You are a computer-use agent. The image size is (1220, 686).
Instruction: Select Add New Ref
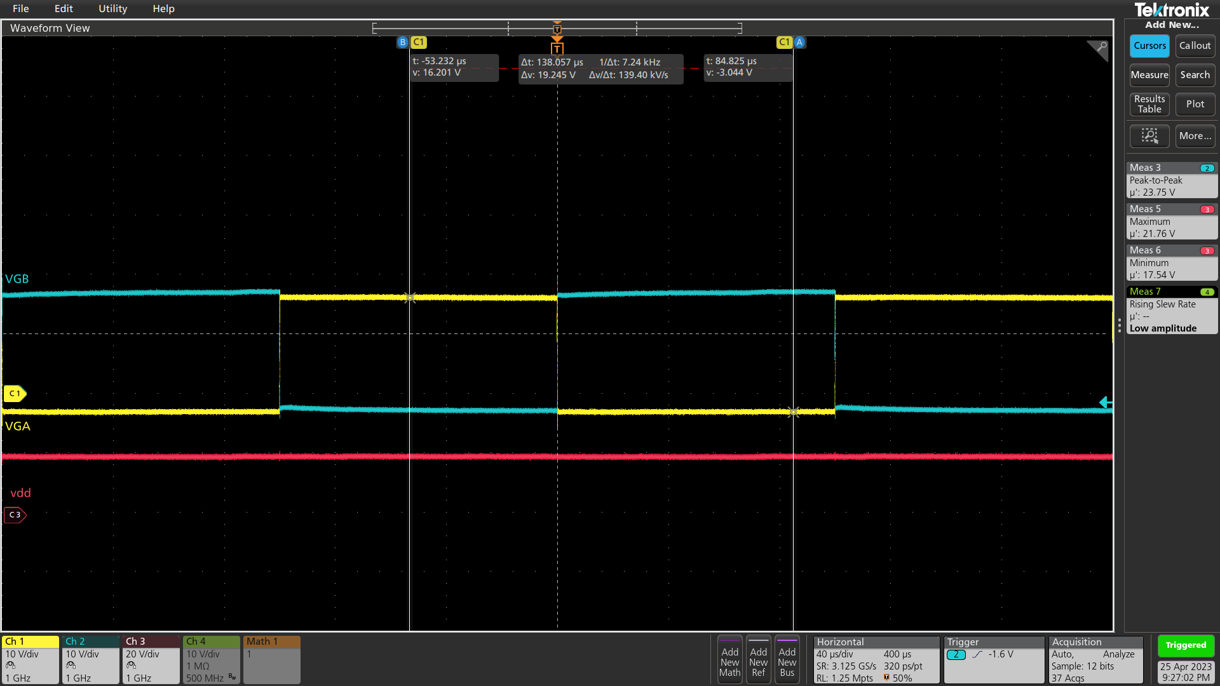point(758,659)
